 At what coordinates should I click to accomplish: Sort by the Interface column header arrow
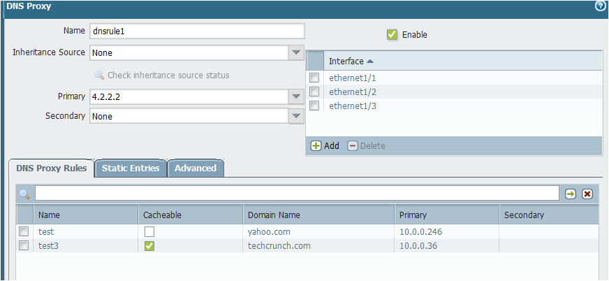(x=370, y=62)
